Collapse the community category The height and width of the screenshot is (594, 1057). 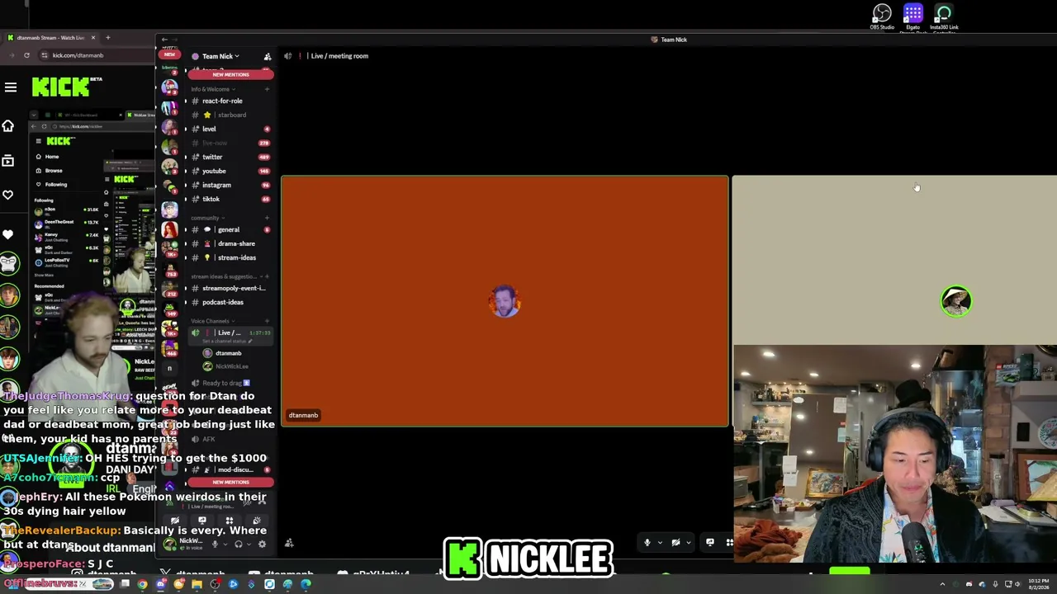(x=206, y=218)
